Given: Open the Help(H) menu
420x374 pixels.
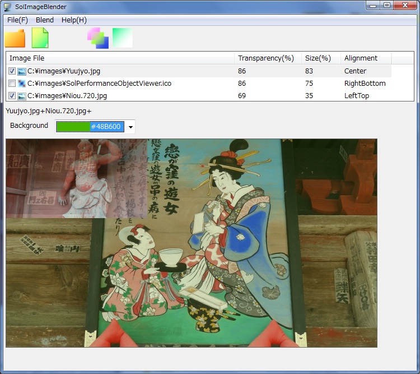Looking at the screenshot, I should (74, 20).
